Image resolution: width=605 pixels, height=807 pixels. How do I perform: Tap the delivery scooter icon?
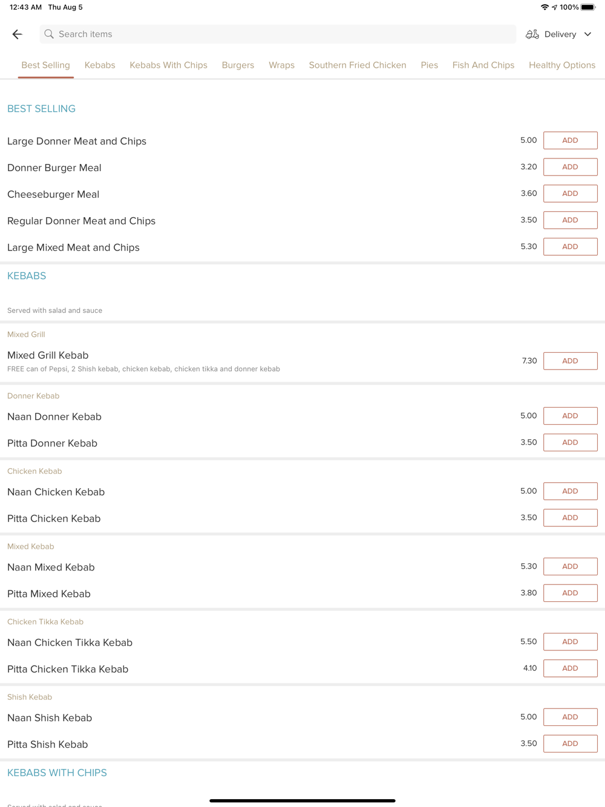pos(532,34)
